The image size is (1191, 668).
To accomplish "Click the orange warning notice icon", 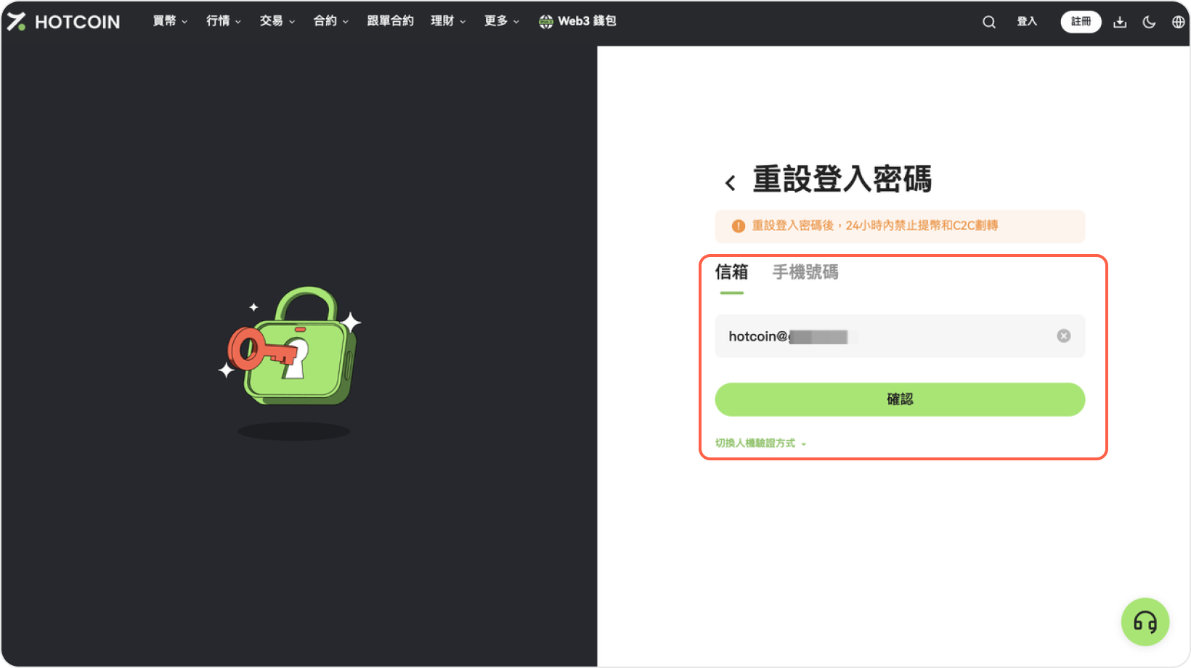I will (739, 226).
